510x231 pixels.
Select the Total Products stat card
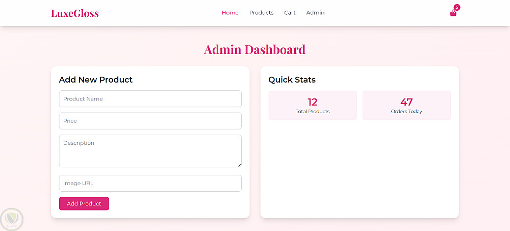click(x=313, y=105)
